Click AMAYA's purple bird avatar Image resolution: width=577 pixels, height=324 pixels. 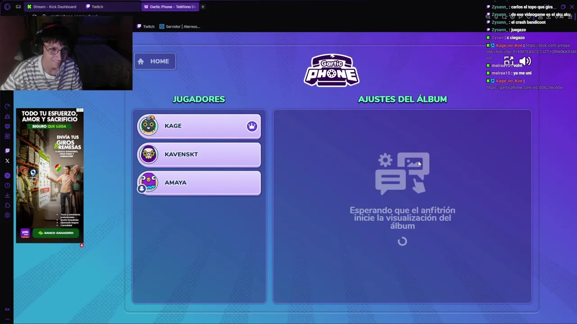(x=148, y=183)
